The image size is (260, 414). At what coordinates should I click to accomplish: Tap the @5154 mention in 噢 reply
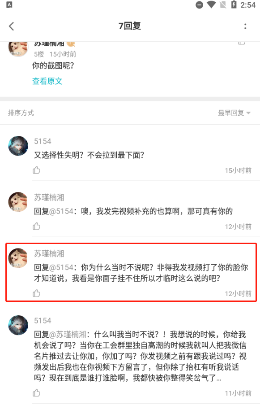61,211
